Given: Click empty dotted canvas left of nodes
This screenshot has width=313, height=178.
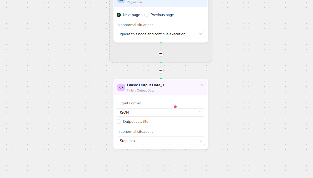Looking at the screenshot, I should pyautogui.click(x=53, y=92).
